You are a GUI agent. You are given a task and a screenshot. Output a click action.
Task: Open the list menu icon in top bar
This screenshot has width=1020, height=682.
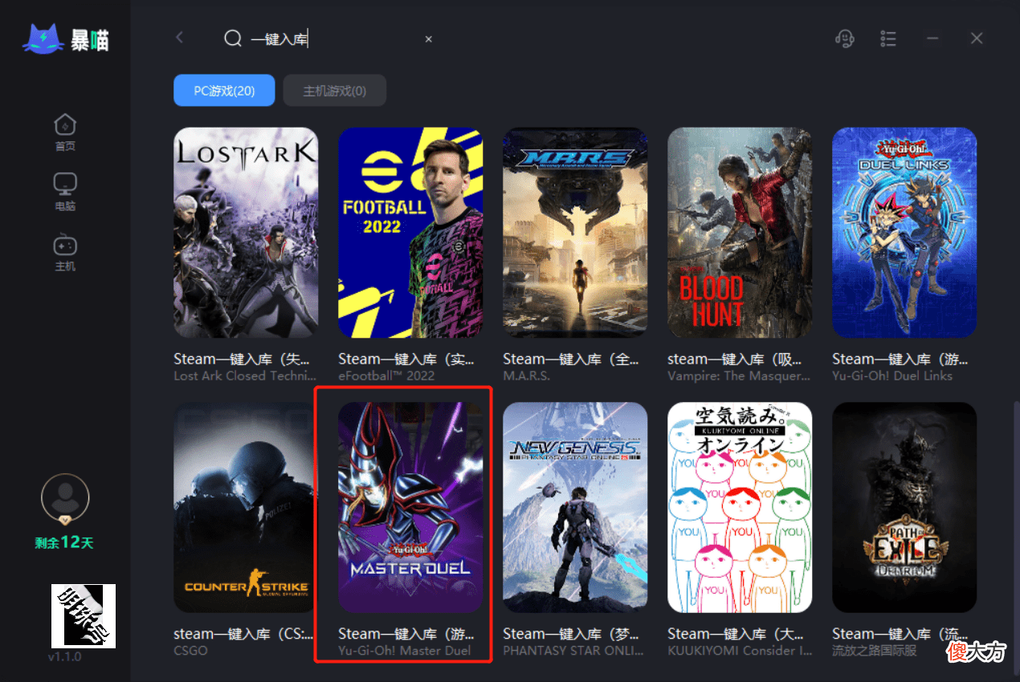click(887, 39)
